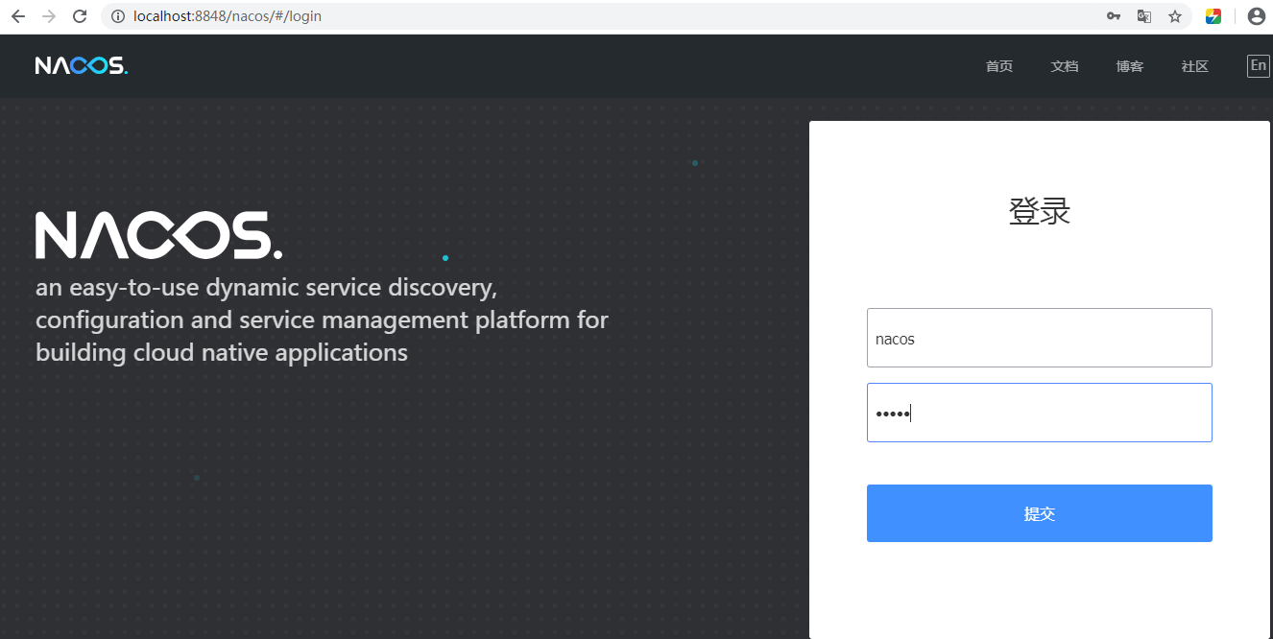1273x639 pixels.
Task: Bookmark this page with the star icon
Action: coord(1175,16)
